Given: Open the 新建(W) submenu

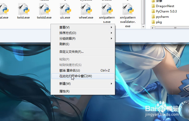Looking at the screenshot, I should point(83,84).
